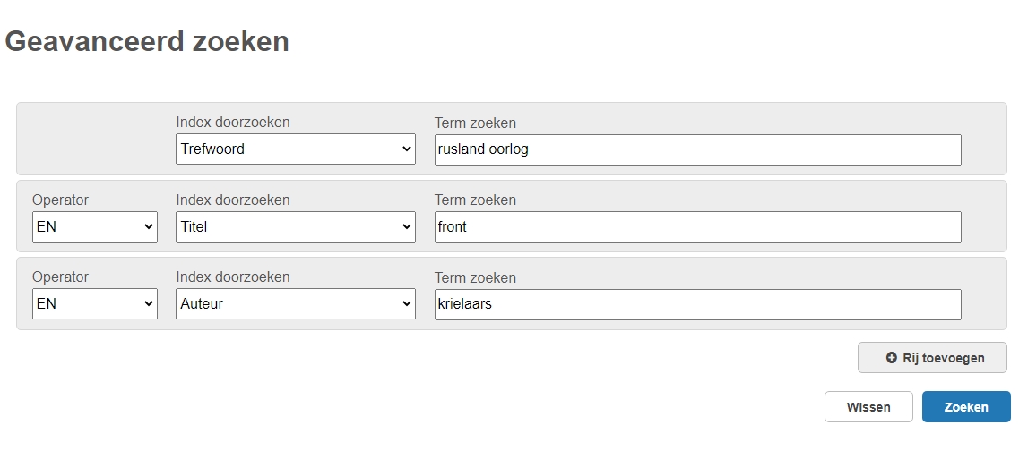Screen dimensions: 1019x451
Task: Run the search with the Zoeken button
Action: [x=966, y=407]
